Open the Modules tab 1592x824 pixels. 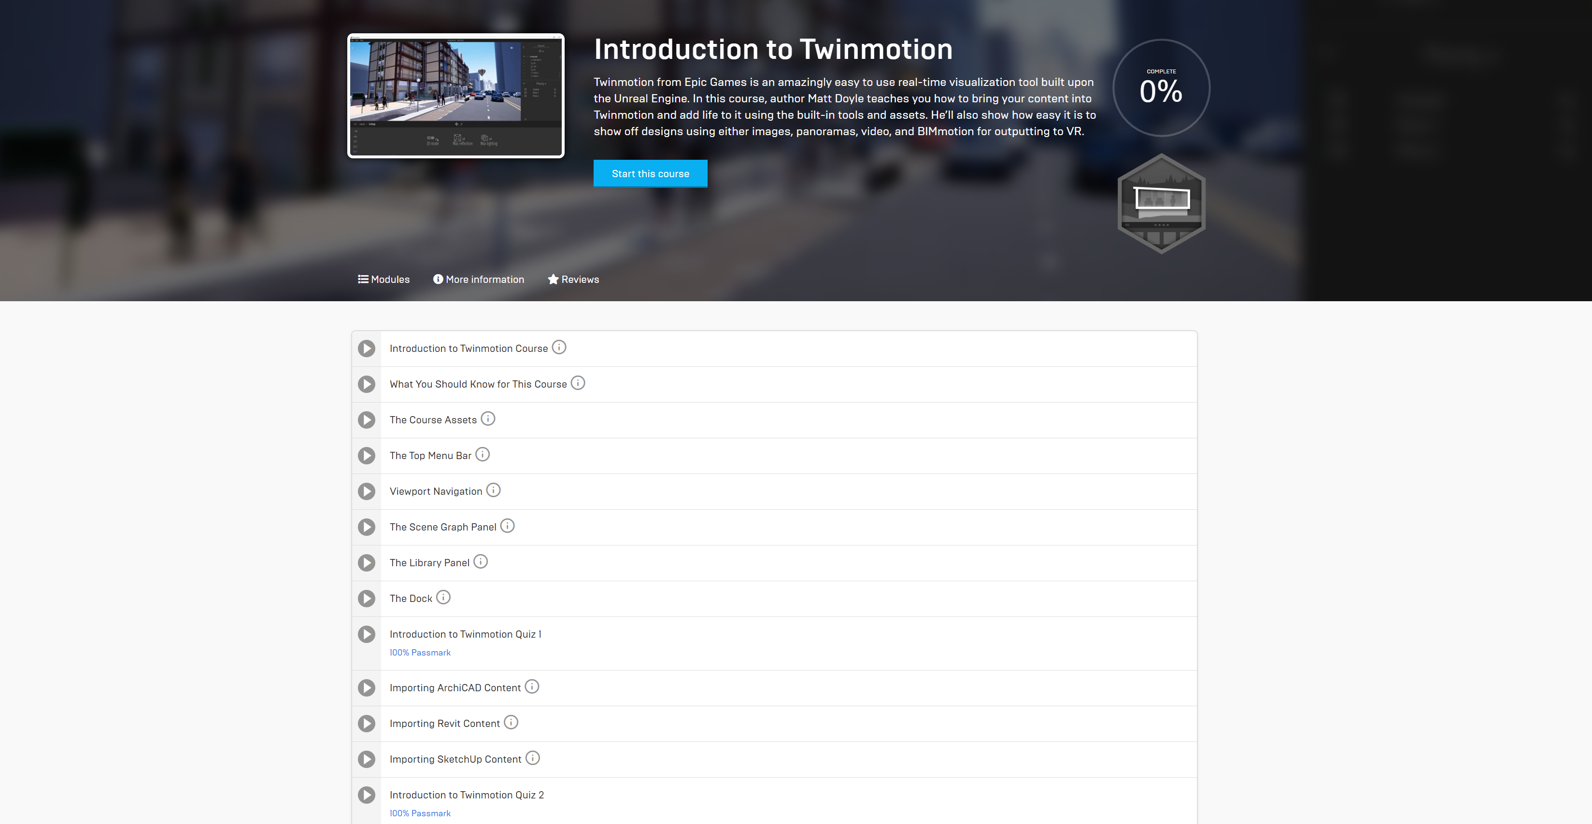click(384, 279)
